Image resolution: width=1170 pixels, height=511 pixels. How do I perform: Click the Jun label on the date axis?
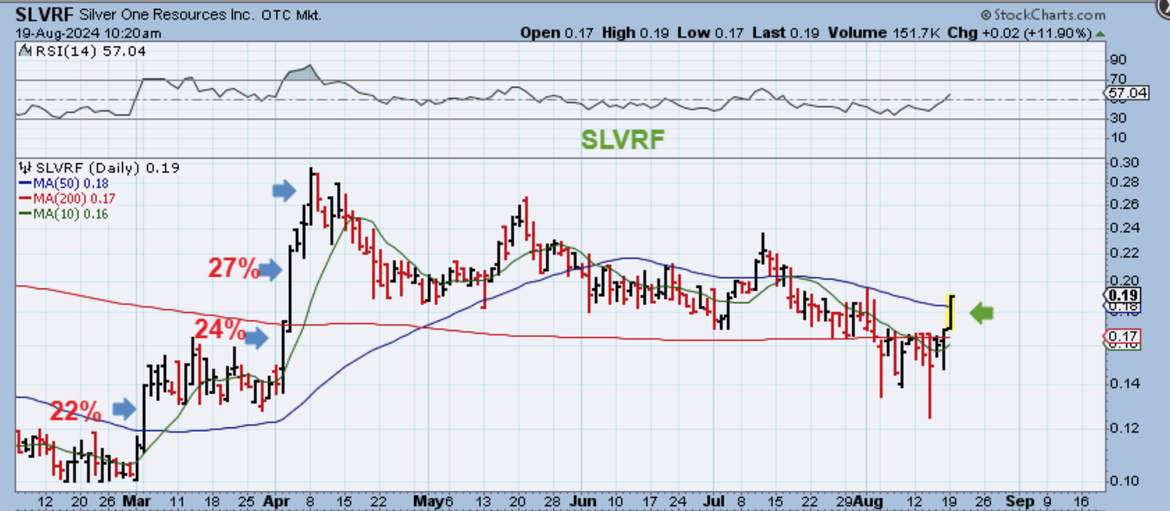(x=583, y=501)
